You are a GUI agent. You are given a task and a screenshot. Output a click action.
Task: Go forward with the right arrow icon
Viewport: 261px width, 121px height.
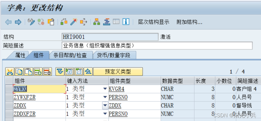click(18, 22)
